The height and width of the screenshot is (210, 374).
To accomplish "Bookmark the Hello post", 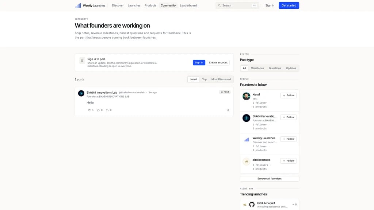I will pyautogui.click(x=228, y=110).
